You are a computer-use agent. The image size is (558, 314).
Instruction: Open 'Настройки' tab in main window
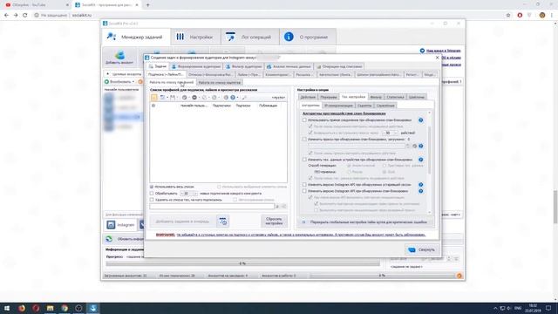(x=195, y=37)
